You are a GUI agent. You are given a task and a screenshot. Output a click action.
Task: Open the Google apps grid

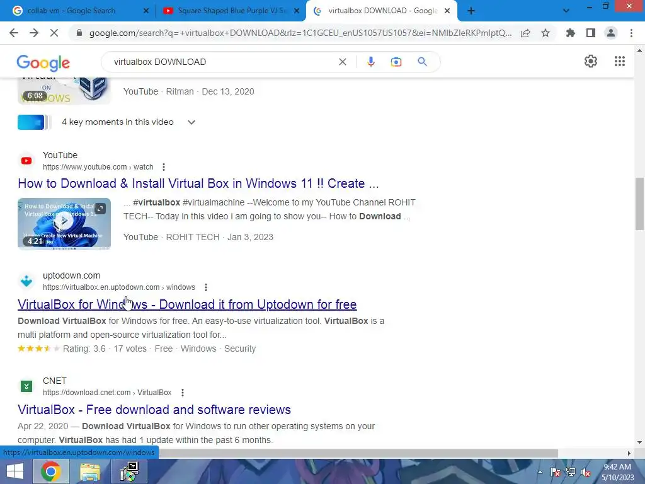(x=620, y=61)
